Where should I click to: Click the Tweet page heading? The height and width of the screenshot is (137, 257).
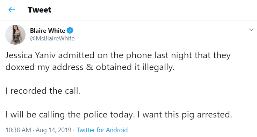(39, 10)
